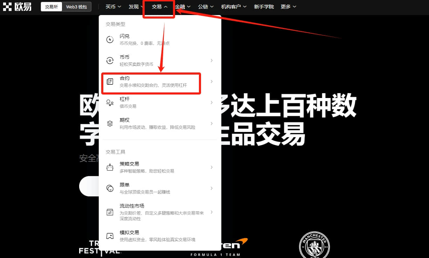The height and width of the screenshot is (258, 429).
Task: Switch to Web3 钱包 mode toggle
Action: pos(77,7)
